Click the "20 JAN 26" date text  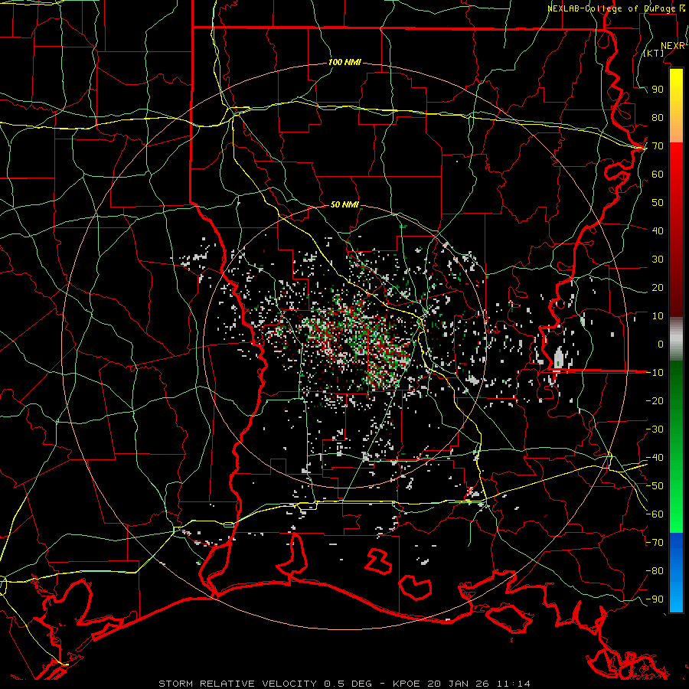[458, 684]
